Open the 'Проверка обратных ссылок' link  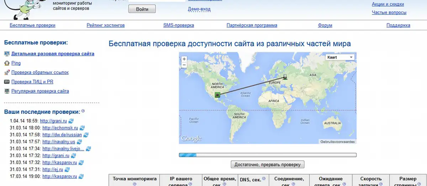pos(40,72)
